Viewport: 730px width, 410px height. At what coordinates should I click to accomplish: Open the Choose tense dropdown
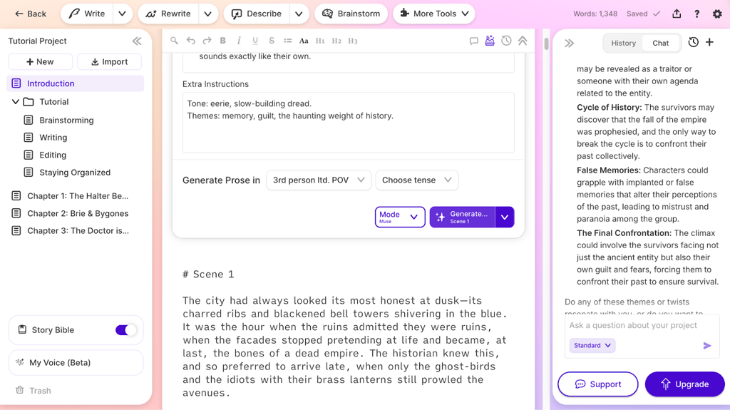pos(417,180)
